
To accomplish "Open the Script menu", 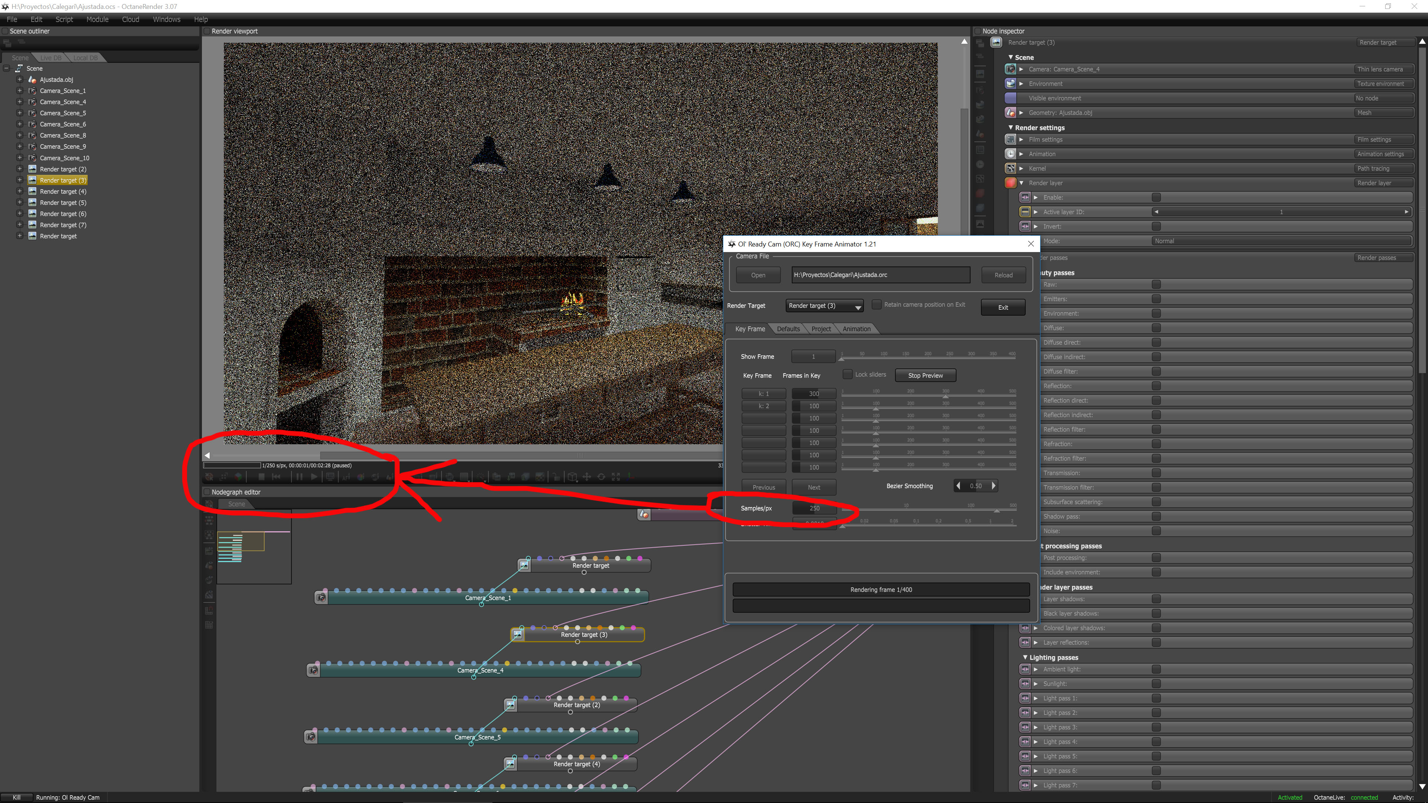I will tap(64, 19).
